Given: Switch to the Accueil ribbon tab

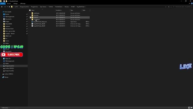Looking at the screenshot, I should (x=9, y=4).
